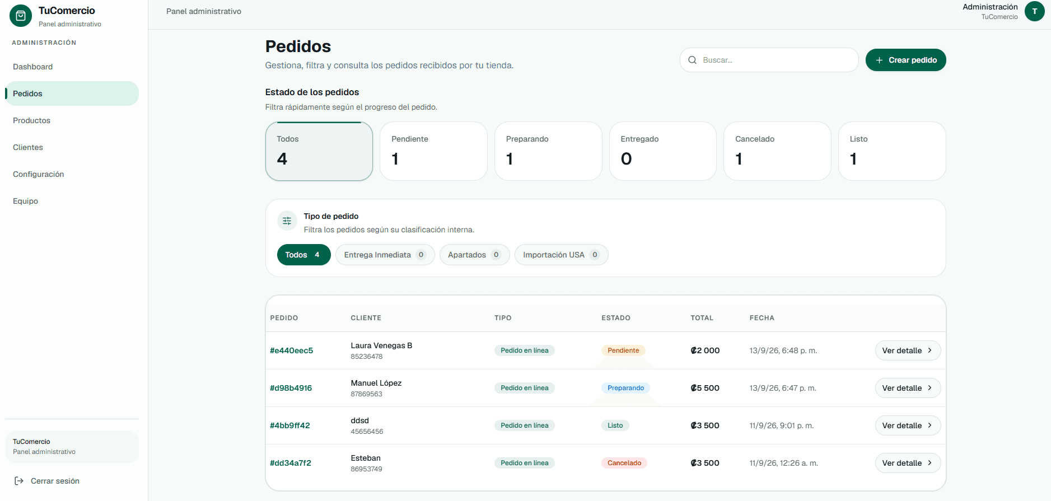Screen dimensions: 1051x501
Task: Filter orders by Preparando status card
Action: 548,151
